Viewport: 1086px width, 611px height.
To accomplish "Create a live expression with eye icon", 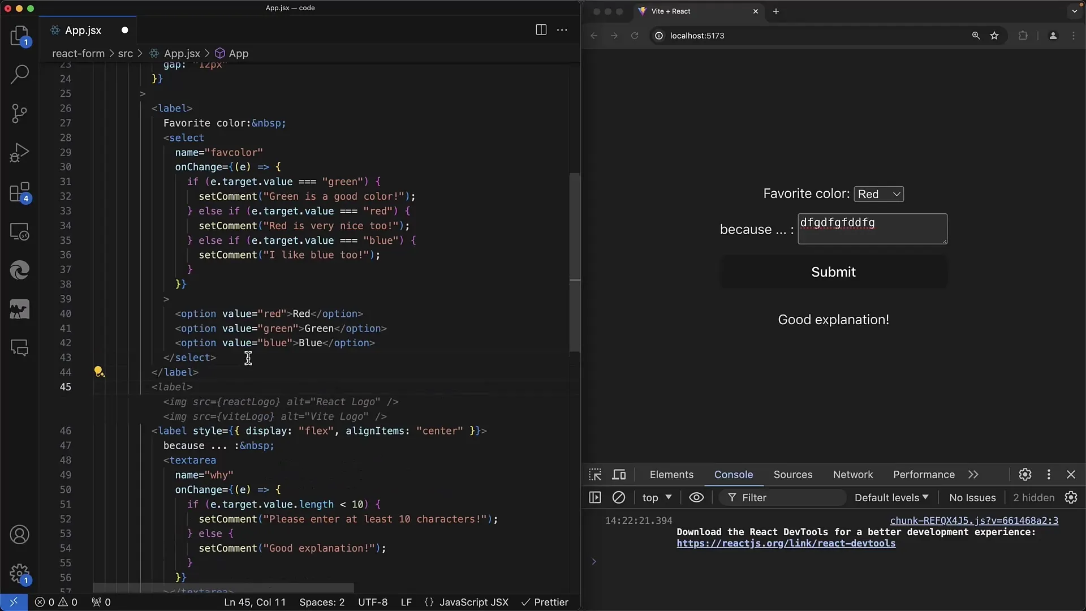I will point(696,497).
